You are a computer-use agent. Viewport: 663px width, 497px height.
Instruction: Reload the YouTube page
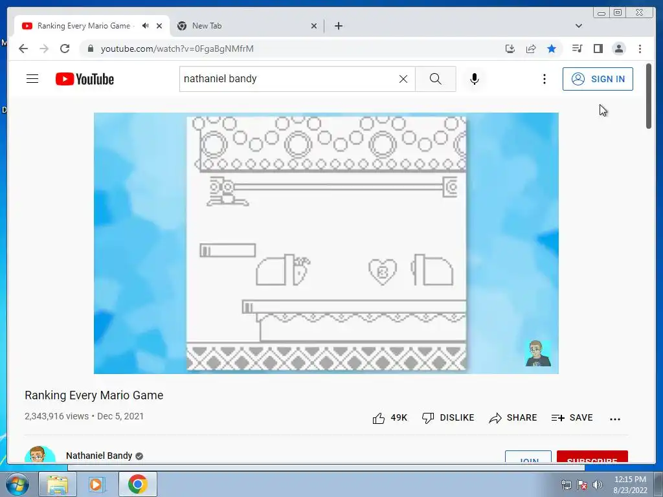click(65, 49)
